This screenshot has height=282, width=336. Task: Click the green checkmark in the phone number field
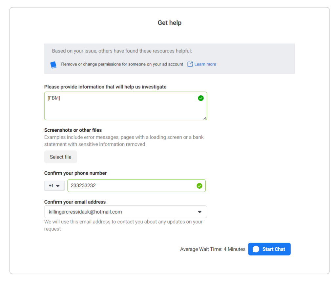[x=199, y=186]
